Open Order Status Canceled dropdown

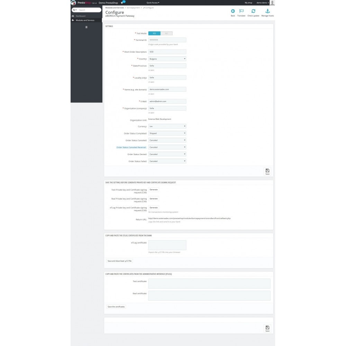click(x=167, y=140)
